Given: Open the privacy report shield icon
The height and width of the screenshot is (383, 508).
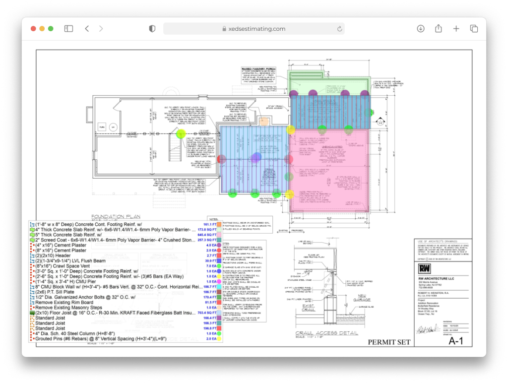Looking at the screenshot, I should (152, 29).
